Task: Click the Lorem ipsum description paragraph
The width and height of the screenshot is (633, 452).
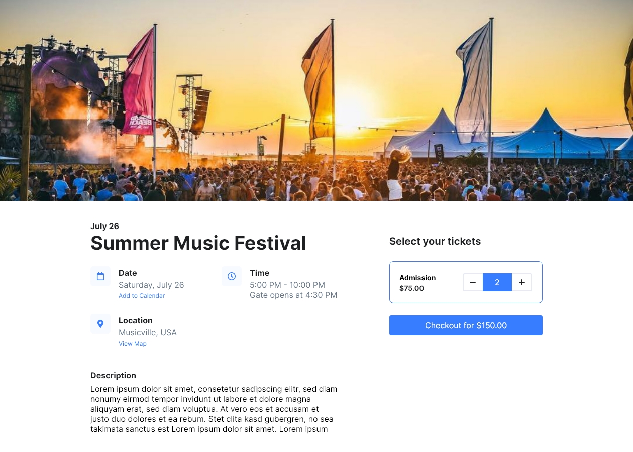Action: [x=214, y=409]
